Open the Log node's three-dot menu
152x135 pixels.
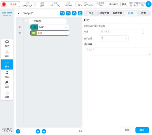click(x=66, y=33)
